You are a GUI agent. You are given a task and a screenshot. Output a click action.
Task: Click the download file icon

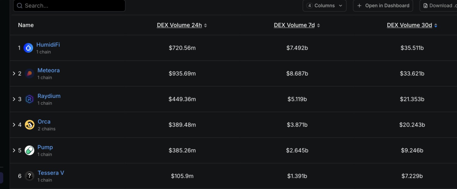pyautogui.click(x=426, y=6)
